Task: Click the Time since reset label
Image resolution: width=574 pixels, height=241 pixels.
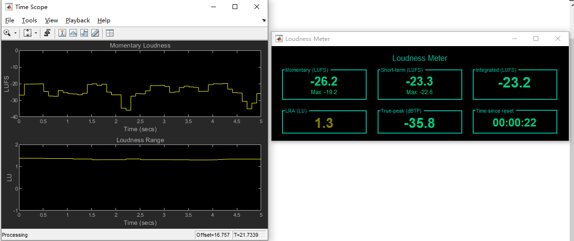Action: pyautogui.click(x=495, y=111)
